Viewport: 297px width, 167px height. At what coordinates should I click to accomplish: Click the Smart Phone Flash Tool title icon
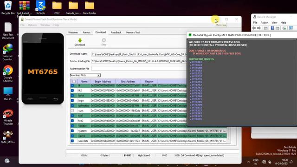(22, 19)
